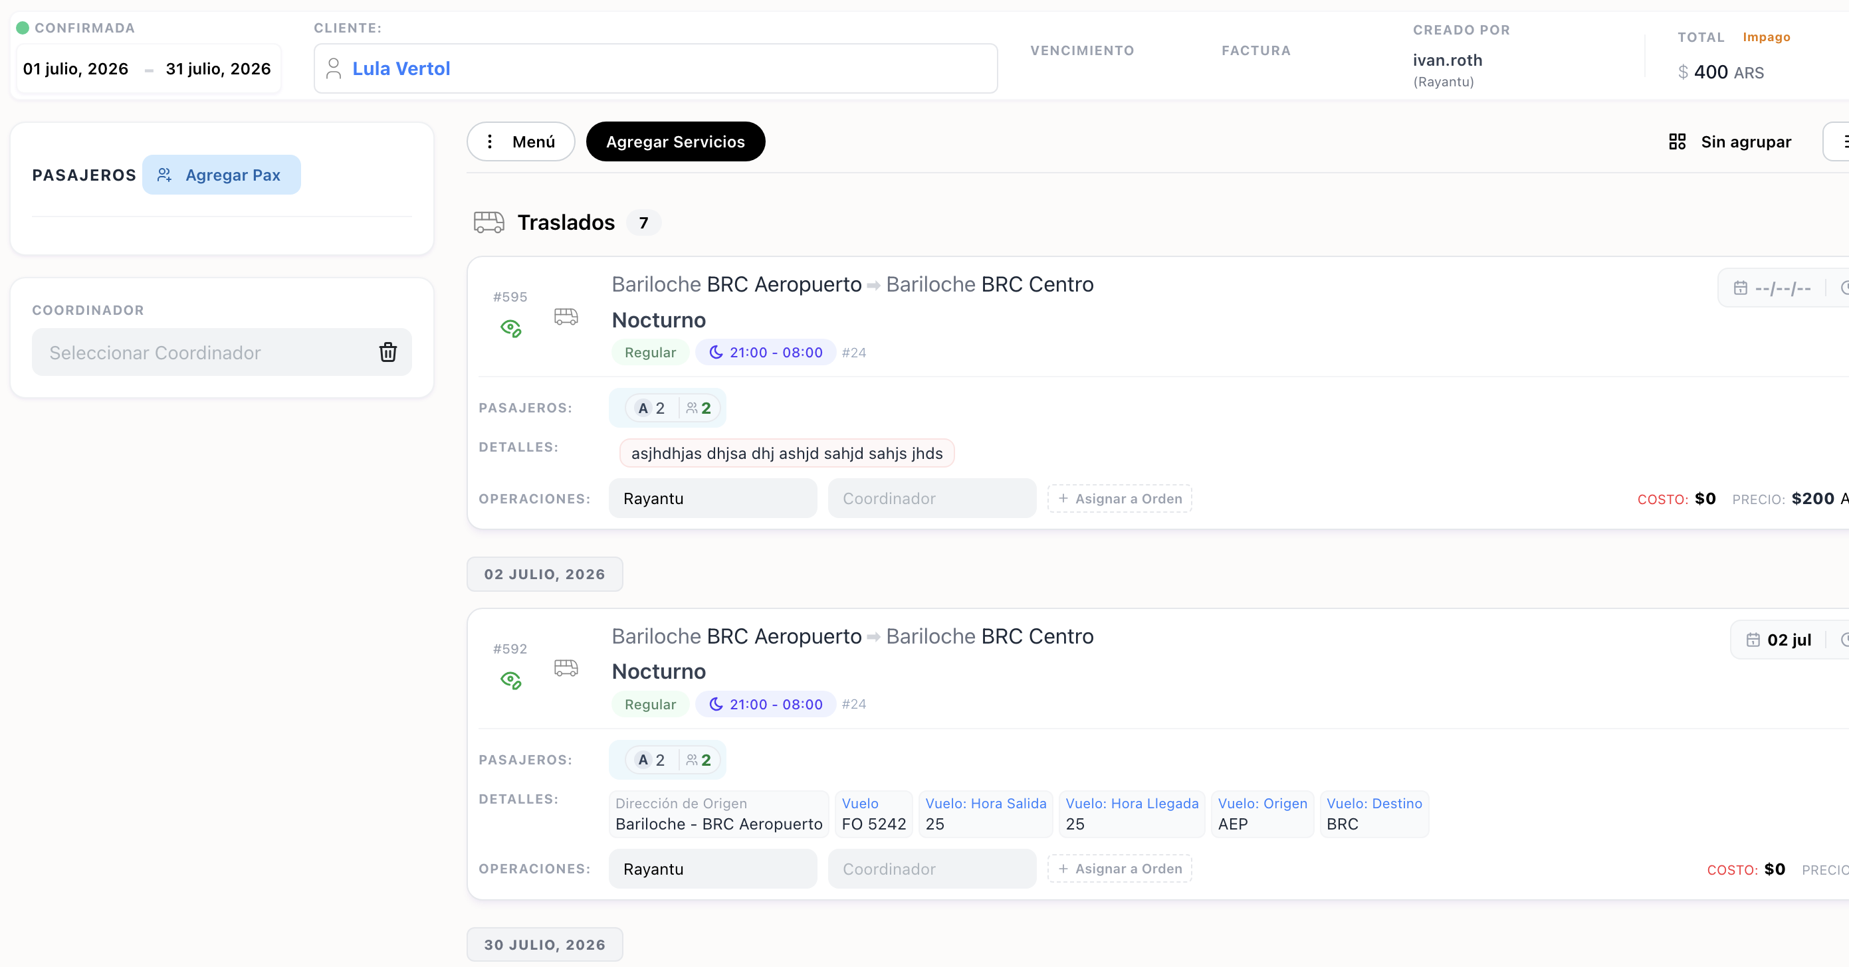This screenshot has height=967, width=1849.
Task: Click the Regular tag on transfer #595
Action: coord(649,352)
